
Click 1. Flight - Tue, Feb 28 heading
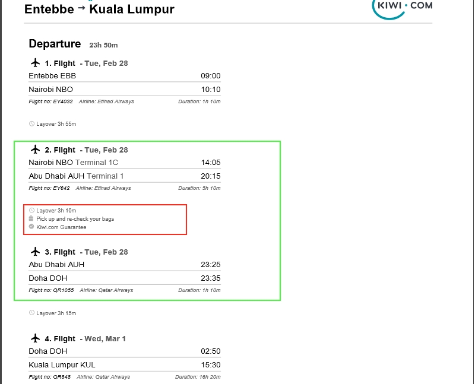pyautogui.click(x=86, y=64)
